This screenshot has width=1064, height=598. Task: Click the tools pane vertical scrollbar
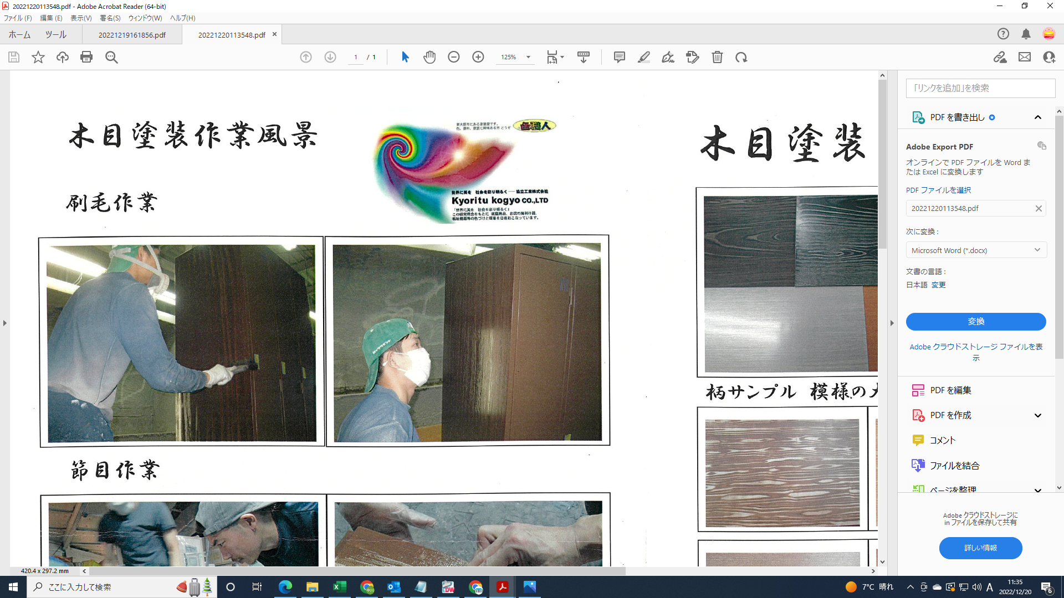[x=1059, y=238]
